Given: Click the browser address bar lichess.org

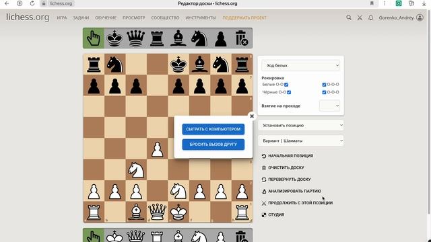Looking at the screenshot, I should tap(61, 3).
